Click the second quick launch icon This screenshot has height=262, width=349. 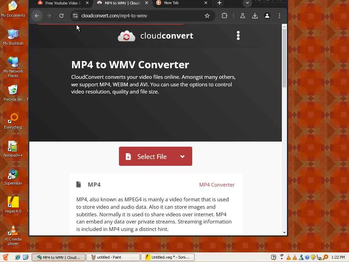click(x=26, y=257)
